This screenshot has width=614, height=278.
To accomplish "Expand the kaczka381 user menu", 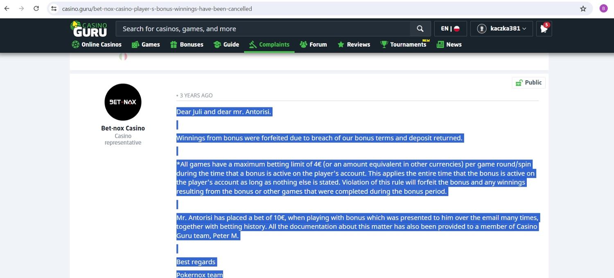I will point(501,29).
